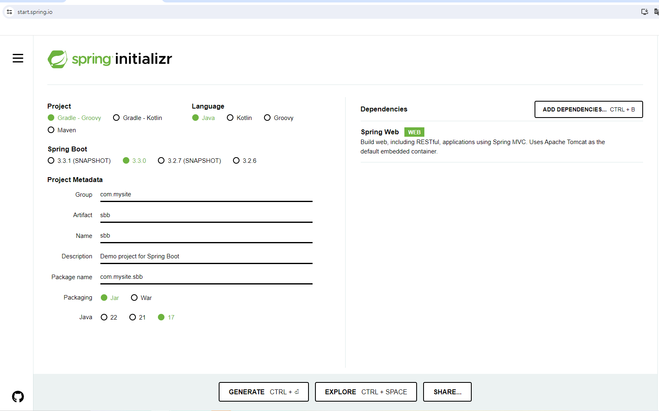The height and width of the screenshot is (411, 659).
Task: Edit the Name field
Action: [206, 235]
